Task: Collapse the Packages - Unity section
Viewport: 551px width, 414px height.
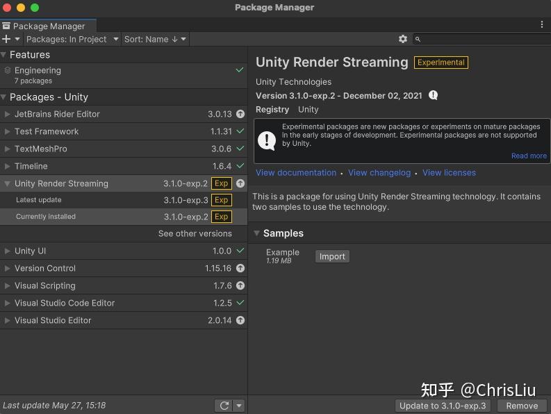Action: [3, 97]
